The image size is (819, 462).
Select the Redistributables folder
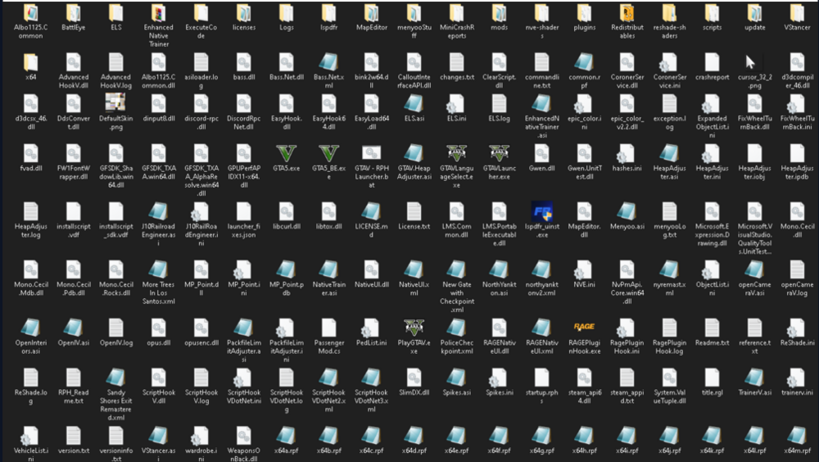[x=627, y=13]
